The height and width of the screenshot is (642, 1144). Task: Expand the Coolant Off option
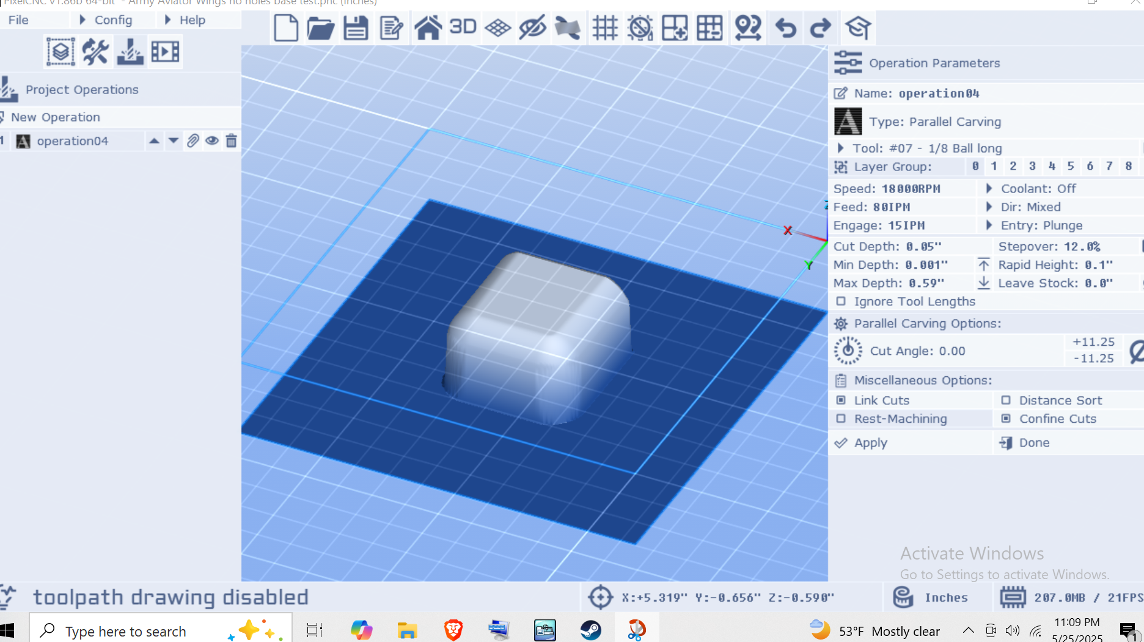1060,189
